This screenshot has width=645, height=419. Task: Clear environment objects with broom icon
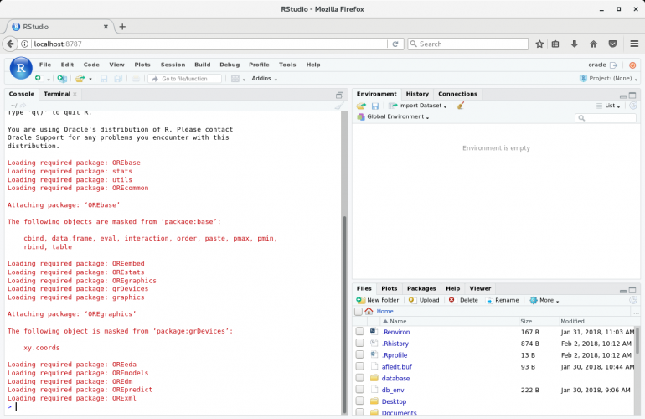coord(461,106)
